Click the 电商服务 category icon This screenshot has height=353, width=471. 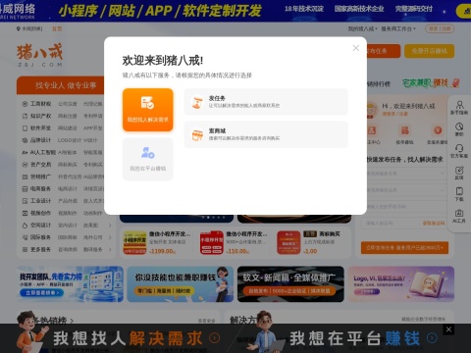(x=25, y=189)
